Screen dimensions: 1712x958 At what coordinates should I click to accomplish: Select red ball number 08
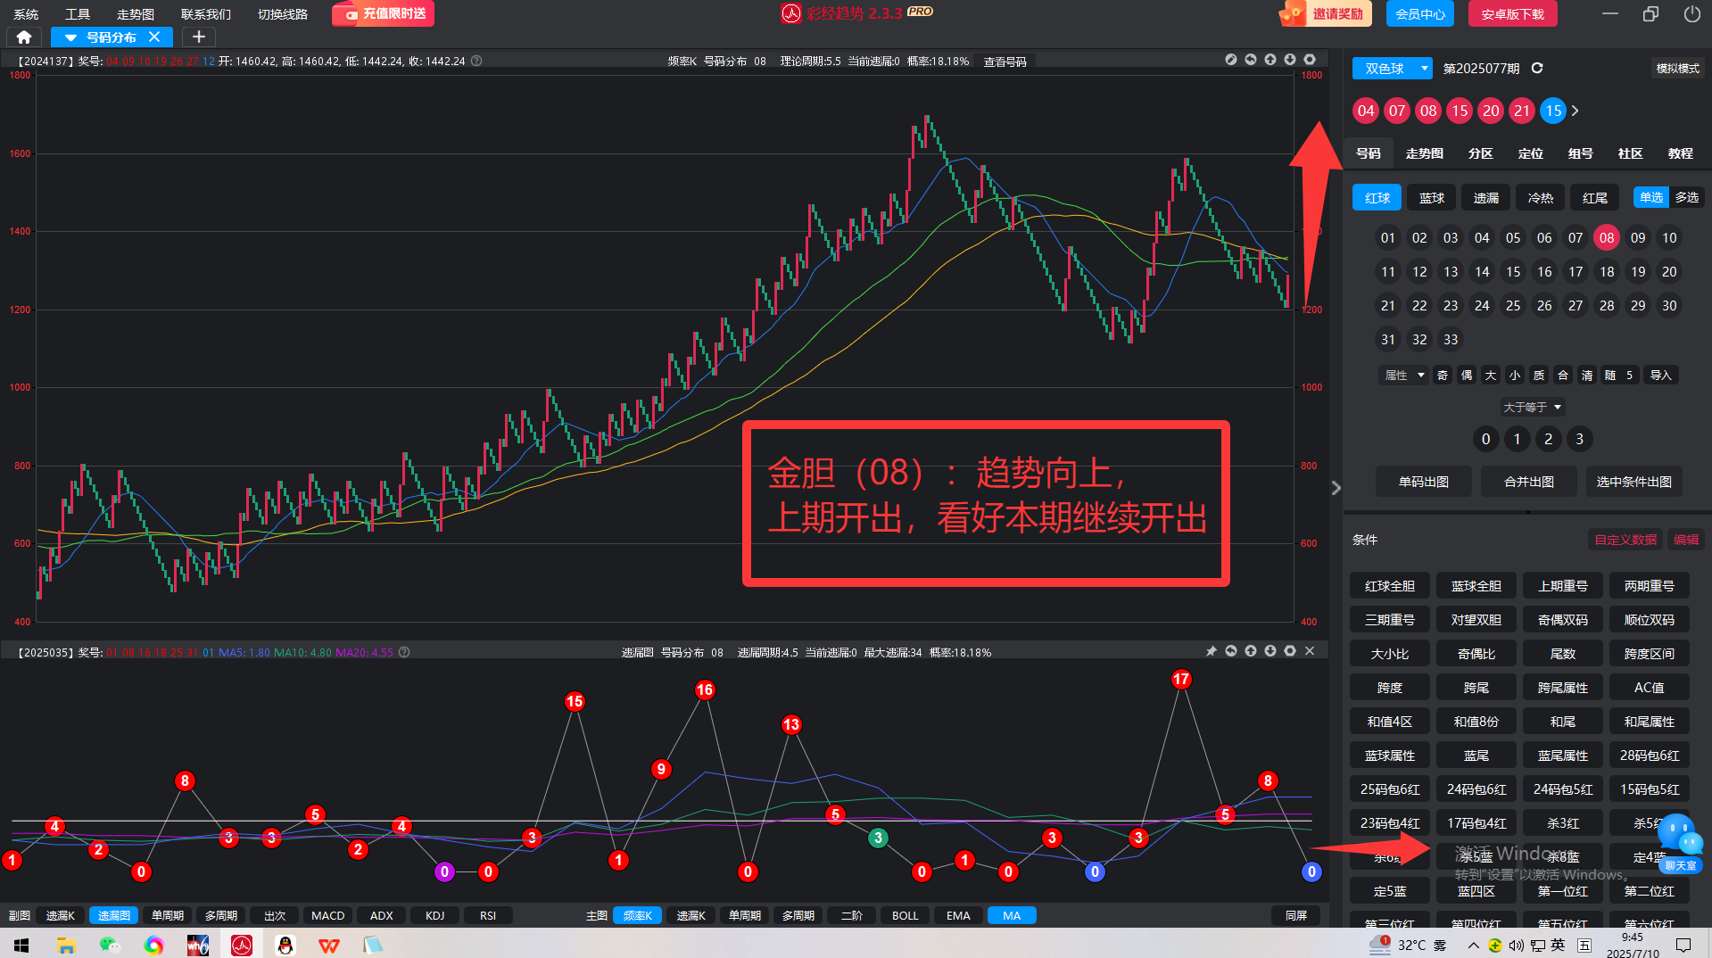tap(1607, 238)
